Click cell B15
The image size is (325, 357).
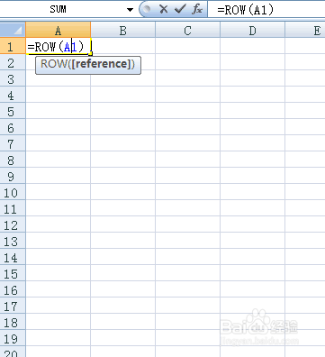pos(122,273)
